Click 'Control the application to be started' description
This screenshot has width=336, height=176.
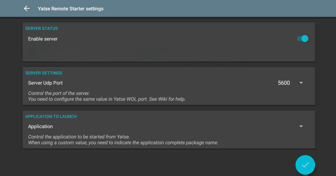coord(79,137)
